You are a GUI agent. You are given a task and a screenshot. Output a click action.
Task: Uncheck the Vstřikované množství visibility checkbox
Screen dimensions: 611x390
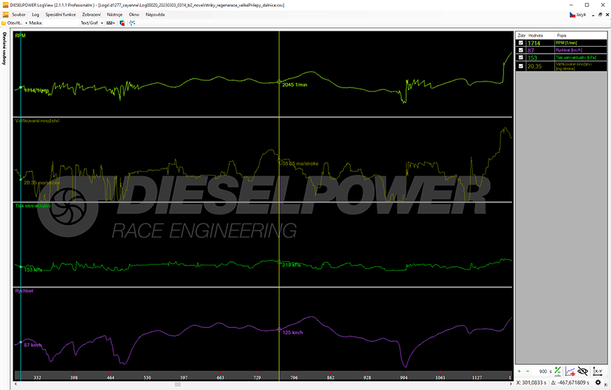tap(520, 65)
